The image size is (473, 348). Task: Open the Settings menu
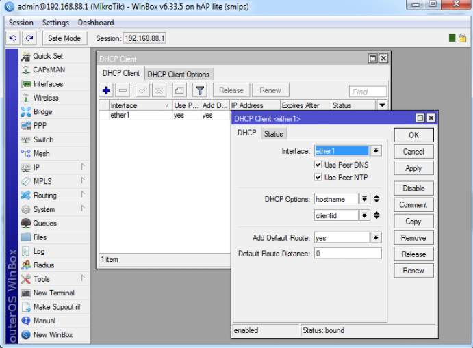click(55, 23)
